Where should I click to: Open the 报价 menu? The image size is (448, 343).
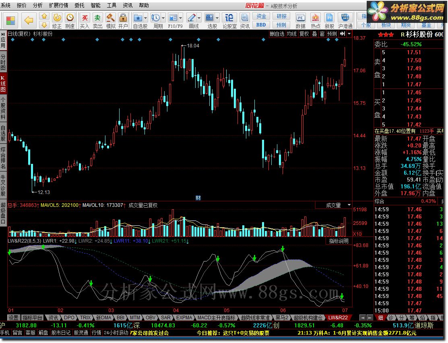pyautogui.click(x=21, y=5)
